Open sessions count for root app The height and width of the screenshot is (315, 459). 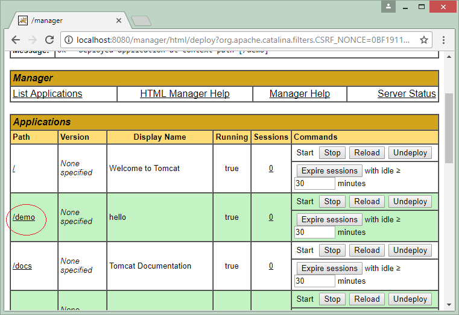(x=271, y=169)
